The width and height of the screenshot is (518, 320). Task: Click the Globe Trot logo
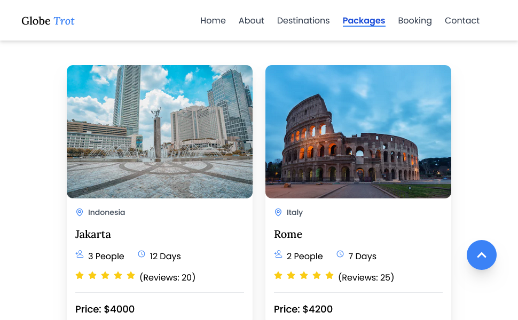(48, 21)
